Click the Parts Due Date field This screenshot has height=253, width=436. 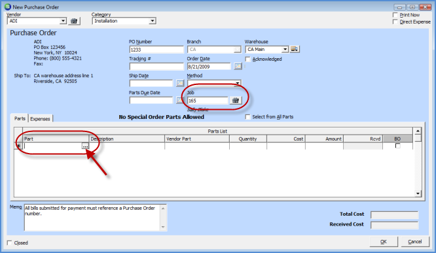tap(151, 100)
